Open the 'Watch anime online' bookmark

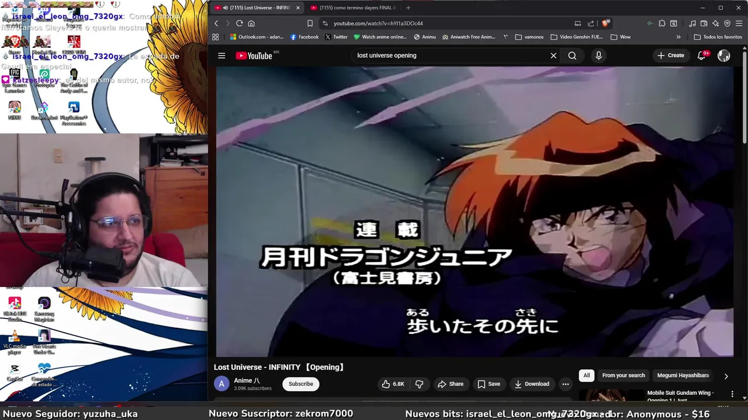pos(380,37)
